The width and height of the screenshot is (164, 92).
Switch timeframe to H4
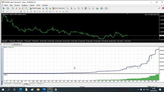pos(57,11)
